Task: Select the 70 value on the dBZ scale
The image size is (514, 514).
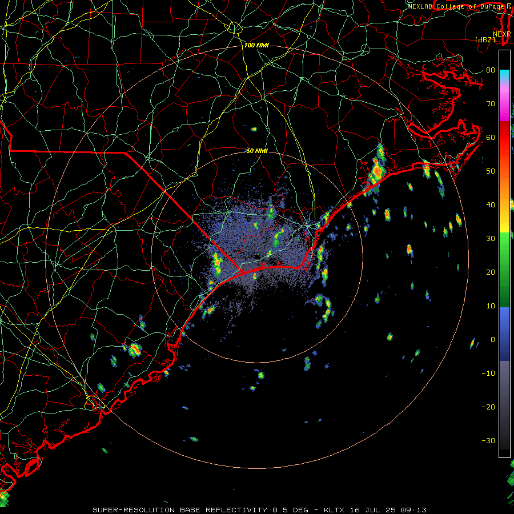Action: coord(491,103)
